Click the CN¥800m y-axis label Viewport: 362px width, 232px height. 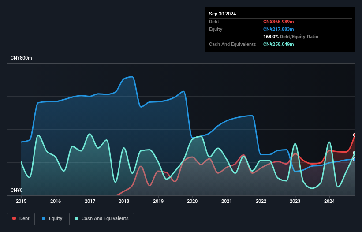tap(21, 58)
